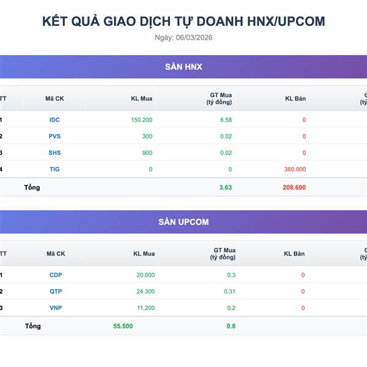Click Mã CK header in UPCOM table
The image size is (367, 367).
(x=56, y=254)
